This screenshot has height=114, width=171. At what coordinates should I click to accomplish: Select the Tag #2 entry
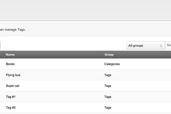coord(11,107)
